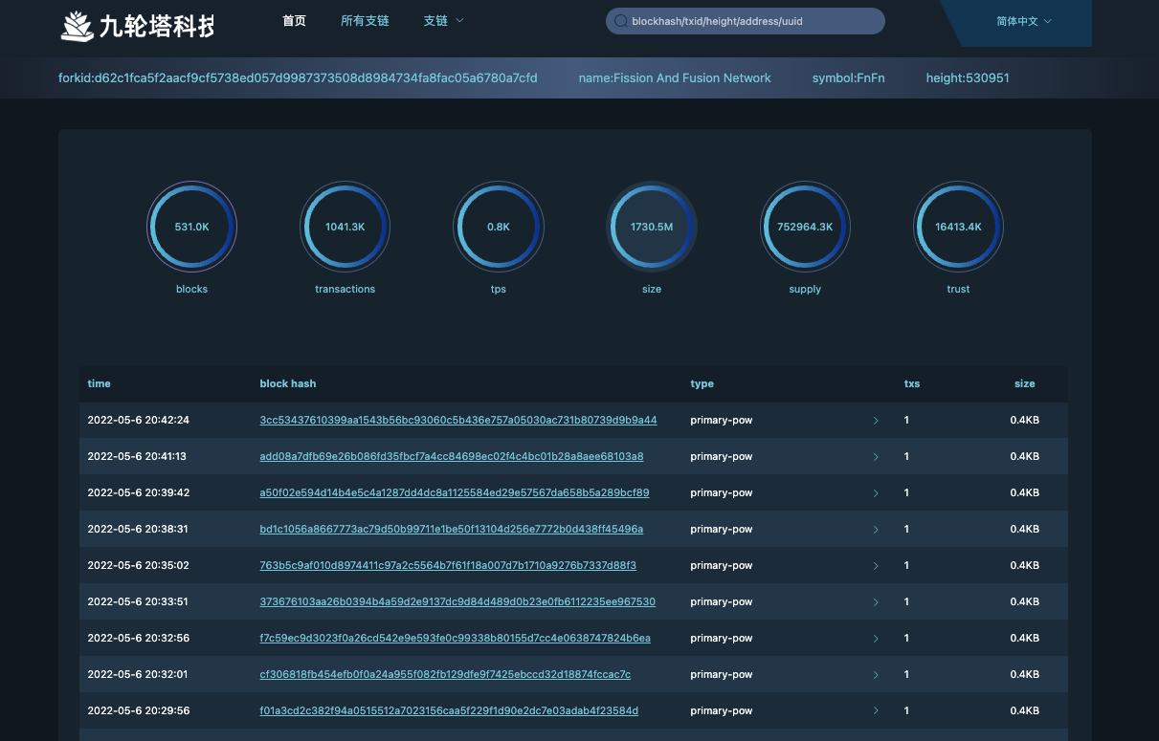
Task: Open the 所有支链 menu item
Action: (365, 21)
